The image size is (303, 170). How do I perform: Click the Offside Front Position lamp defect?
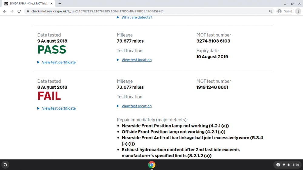point(173,132)
